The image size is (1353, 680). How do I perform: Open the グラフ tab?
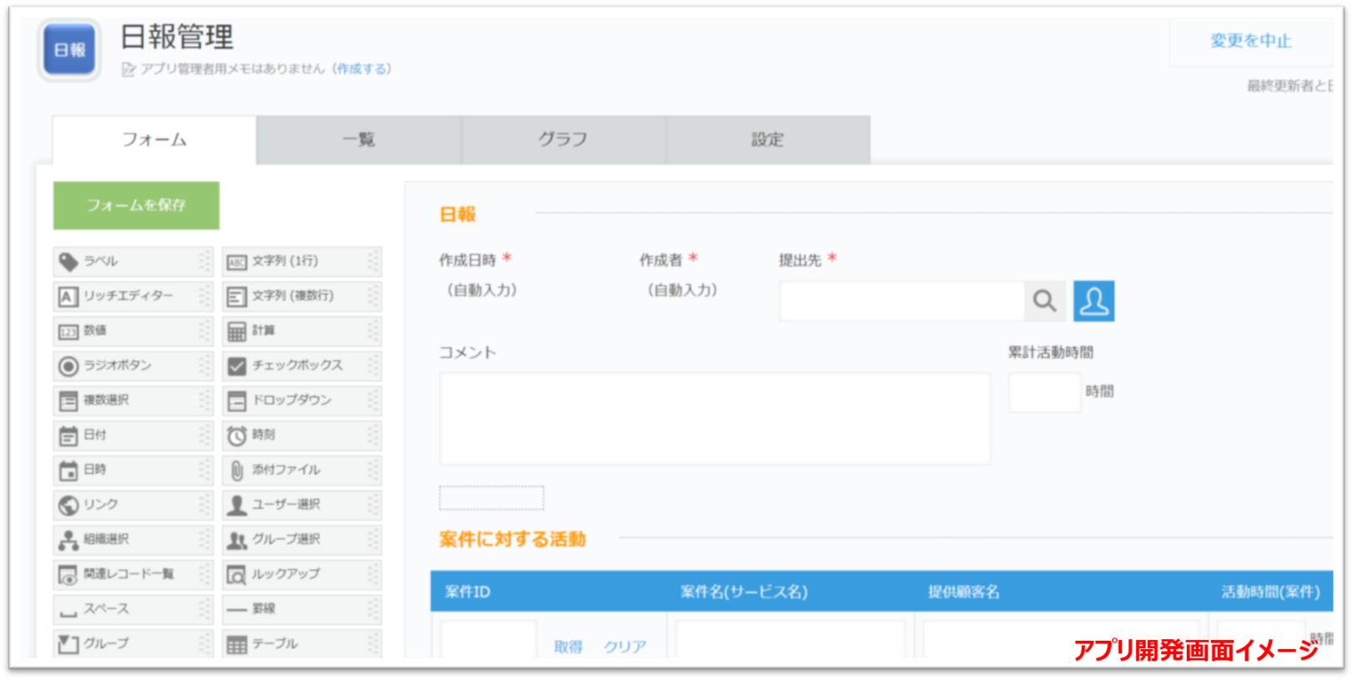tap(563, 139)
